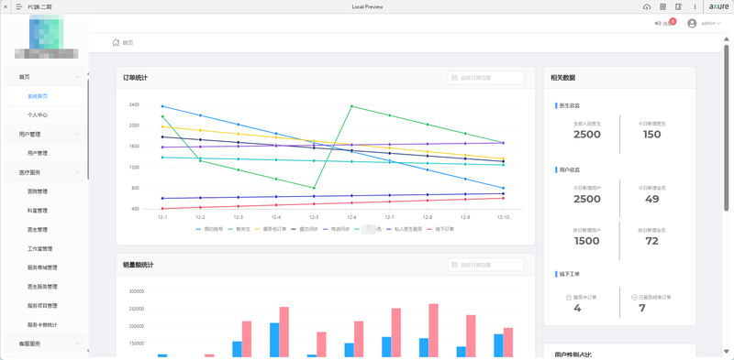Click the 今日新增医生 value 150
Screen dimensions: 734x360
pos(651,135)
